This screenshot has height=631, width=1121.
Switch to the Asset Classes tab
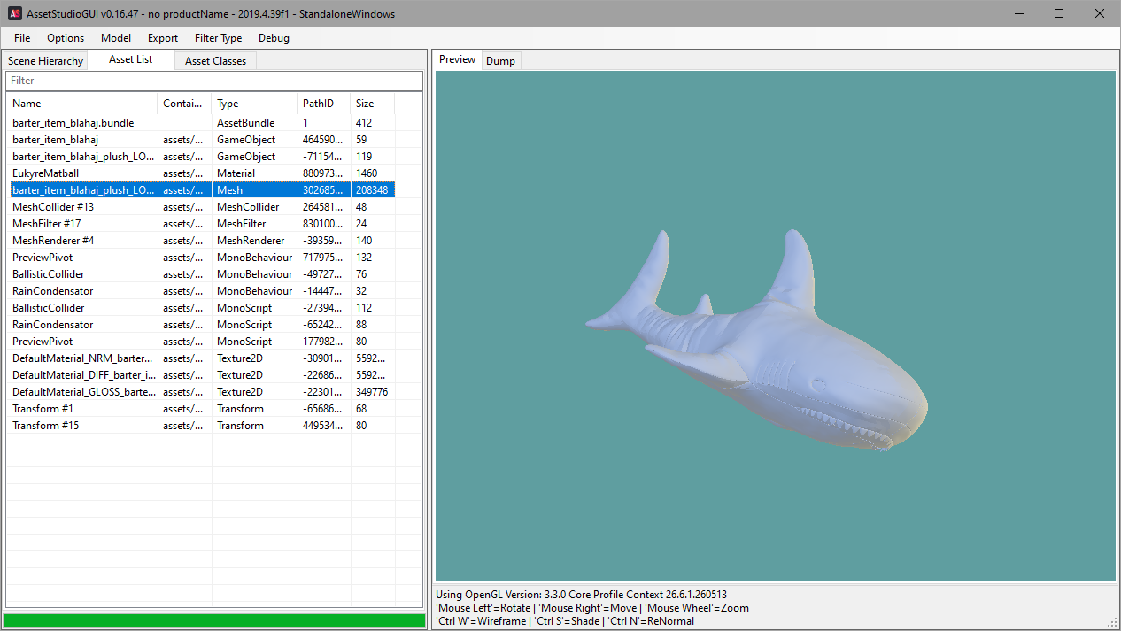[216, 61]
